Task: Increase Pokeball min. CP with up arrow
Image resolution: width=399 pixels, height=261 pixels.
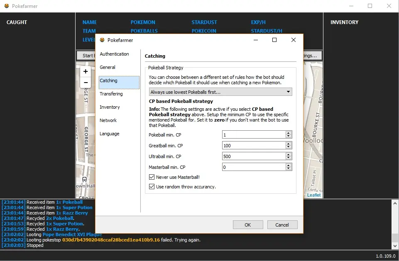Action: [x=289, y=133]
